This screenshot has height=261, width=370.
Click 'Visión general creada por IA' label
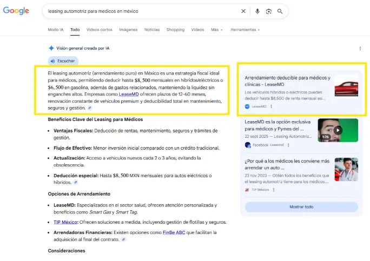[83, 48]
